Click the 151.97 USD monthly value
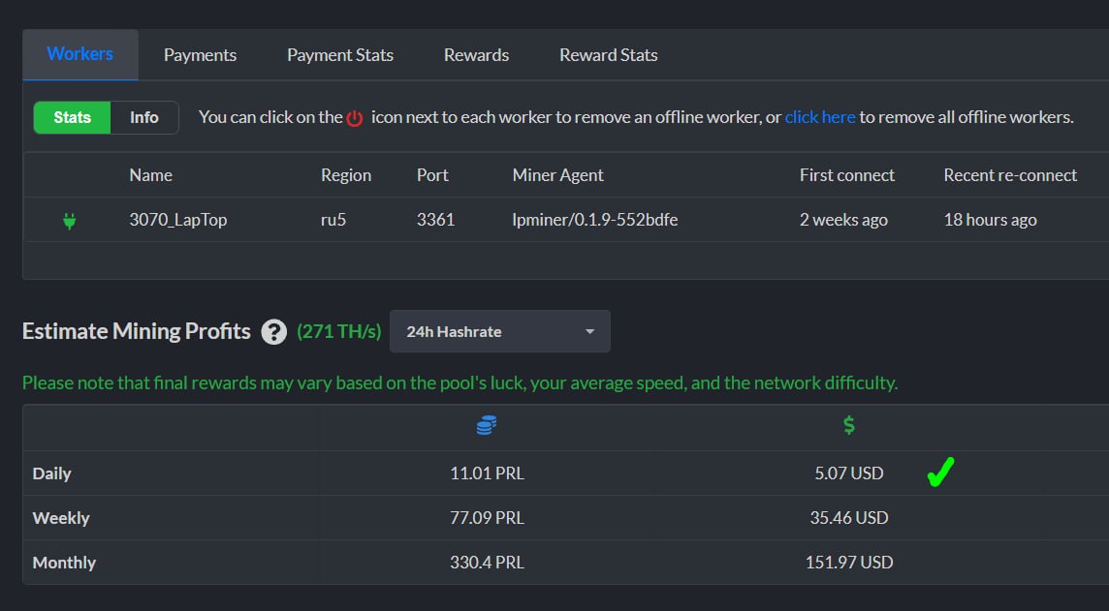The width and height of the screenshot is (1109, 611). [x=849, y=563]
